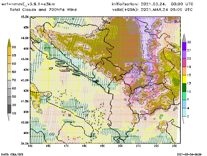Click the gray swatch between 50 and 60
Image resolution: width=207 pixels, height=156 pixels.
click(9, 93)
